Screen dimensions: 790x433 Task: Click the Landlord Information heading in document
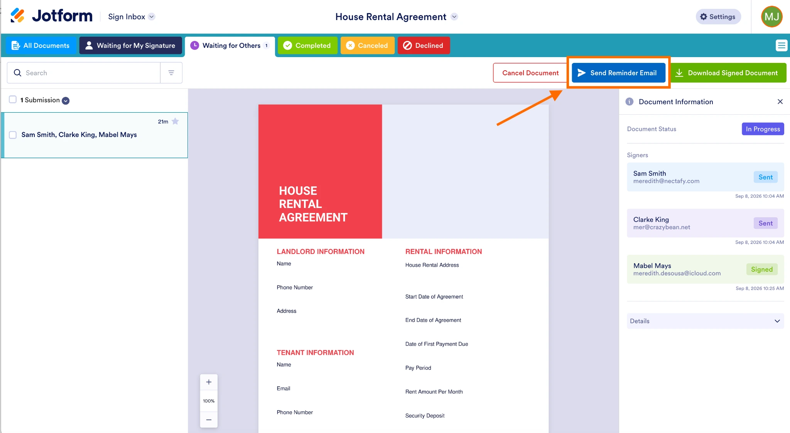[321, 252]
